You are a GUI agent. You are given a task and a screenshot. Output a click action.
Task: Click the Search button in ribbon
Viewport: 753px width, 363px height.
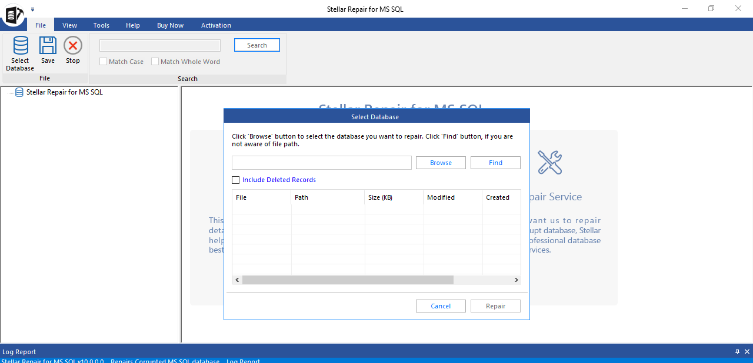coord(257,45)
